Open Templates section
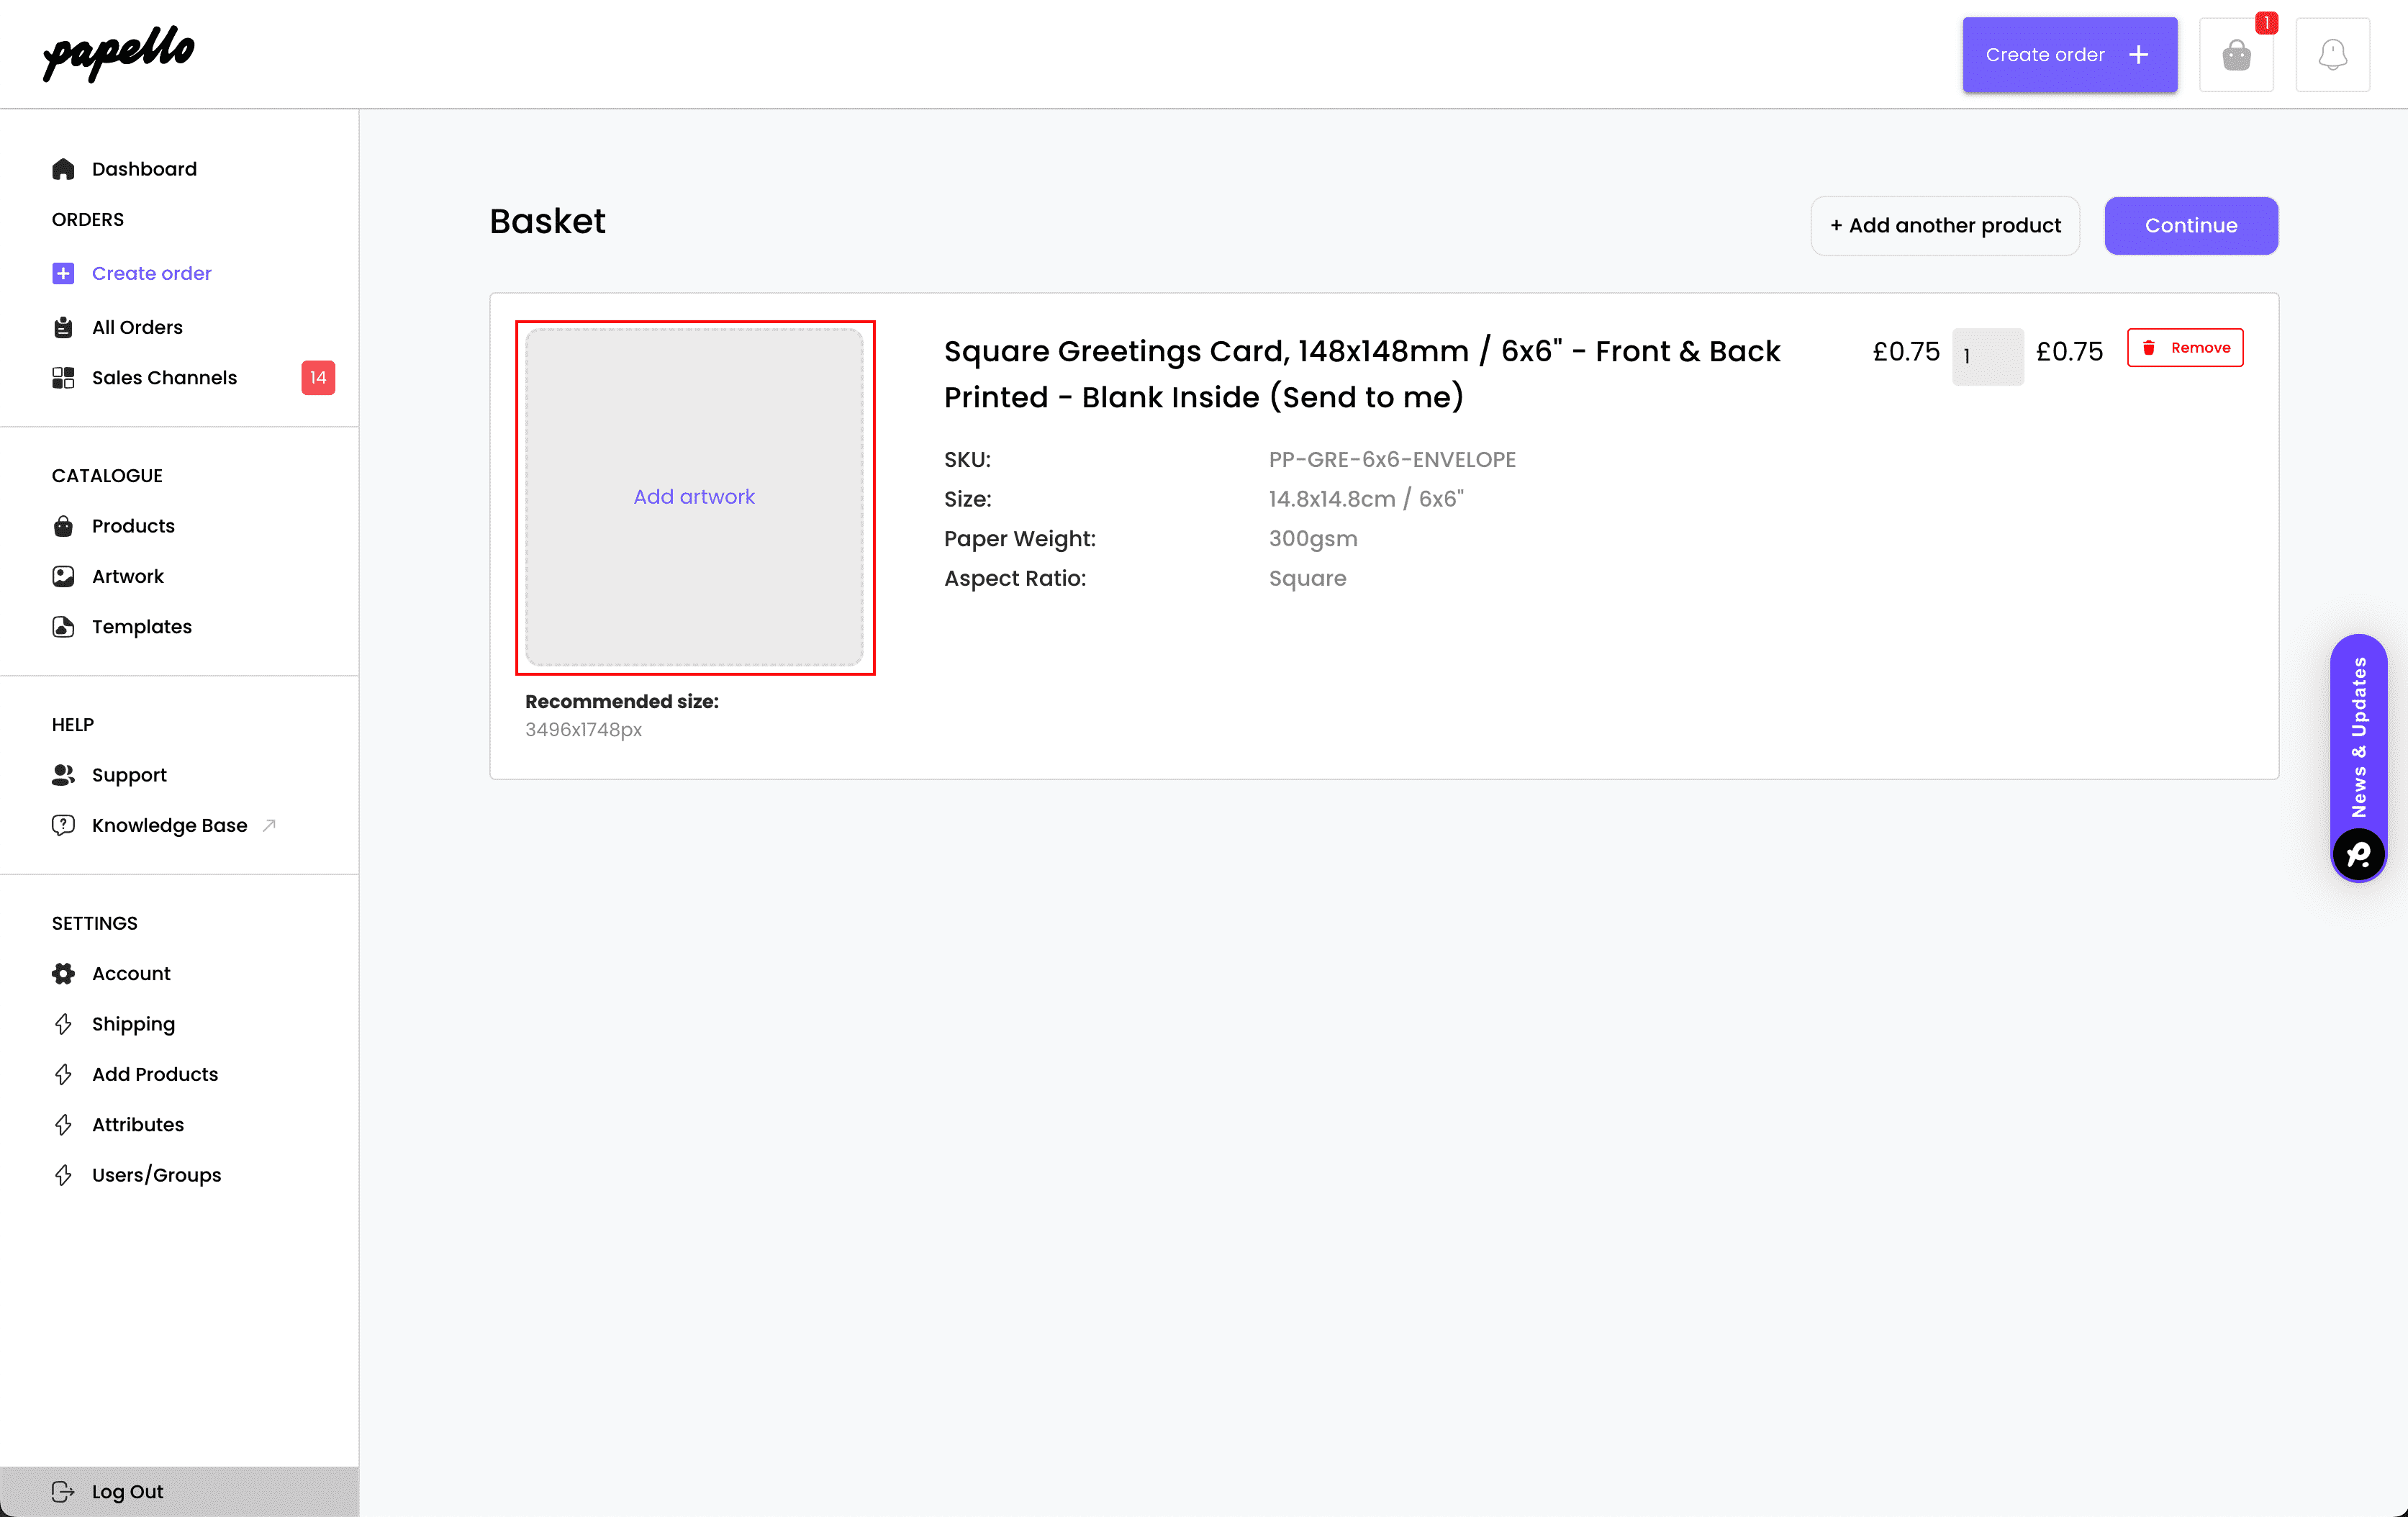 [142, 626]
